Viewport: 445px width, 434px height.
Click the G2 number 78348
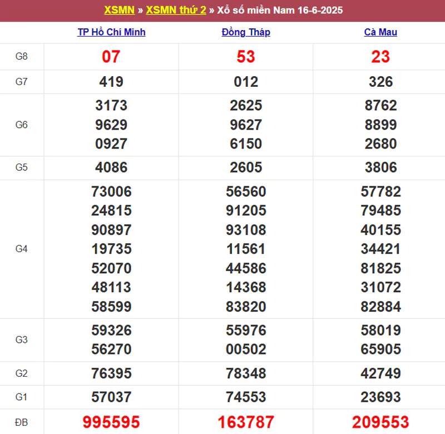point(246,373)
